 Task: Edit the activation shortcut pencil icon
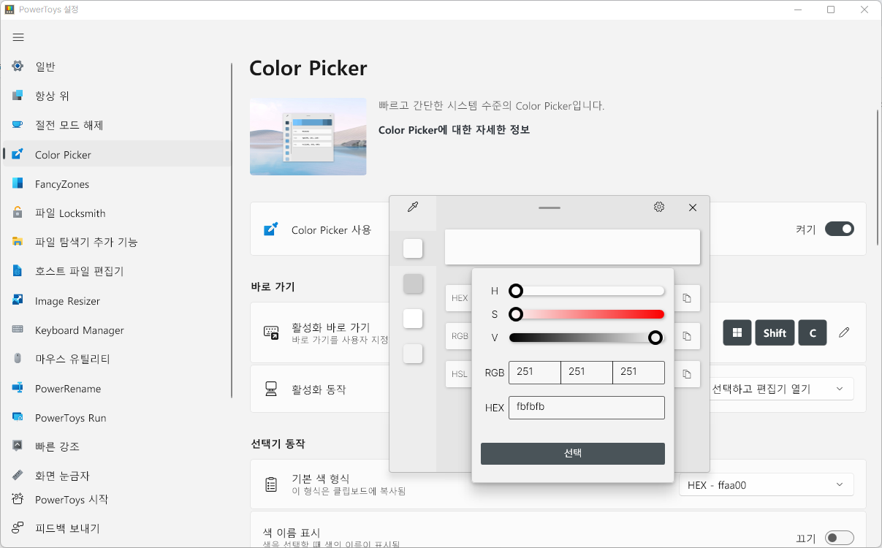pos(844,332)
